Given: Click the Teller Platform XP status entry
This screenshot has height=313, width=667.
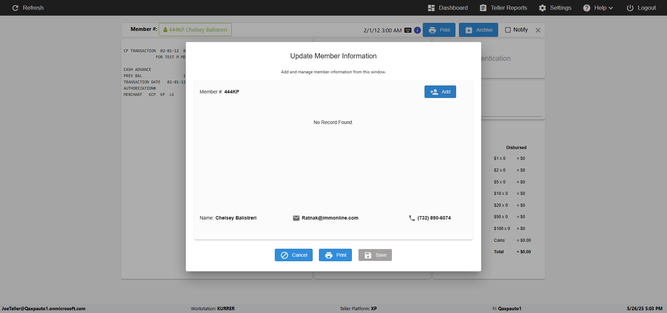Looking at the screenshot, I should point(358,308).
